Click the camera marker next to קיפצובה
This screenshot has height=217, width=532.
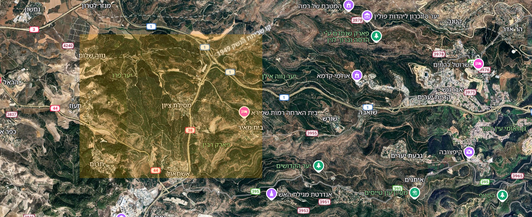tap(469, 151)
